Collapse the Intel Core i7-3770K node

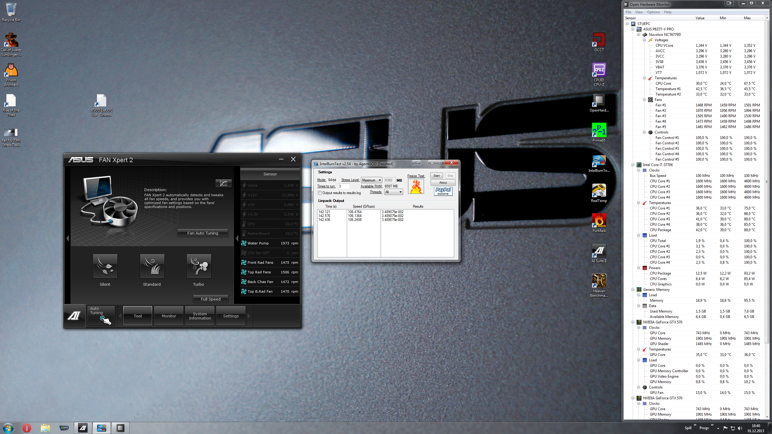point(633,165)
